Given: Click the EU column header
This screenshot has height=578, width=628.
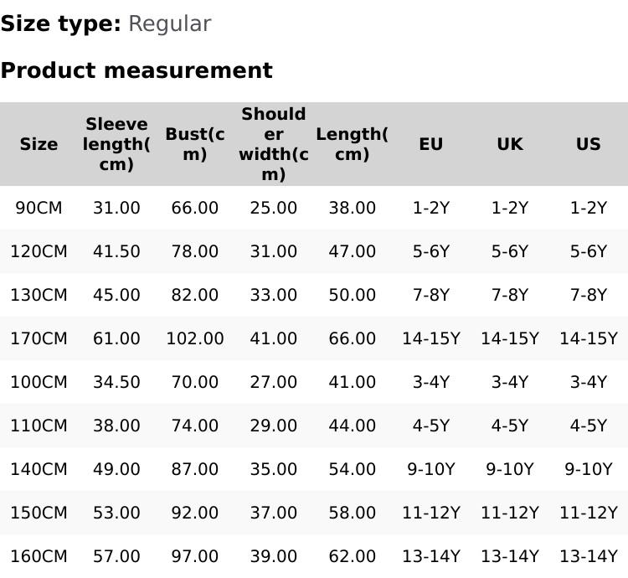Looking at the screenshot, I should pyautogui.click(x=430, y=144).
